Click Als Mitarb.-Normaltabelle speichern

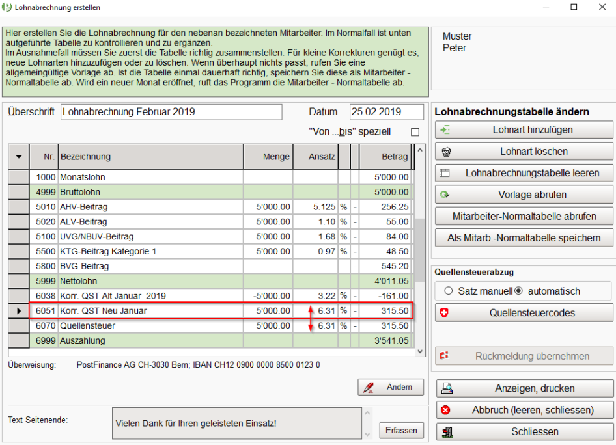(524, 238)
